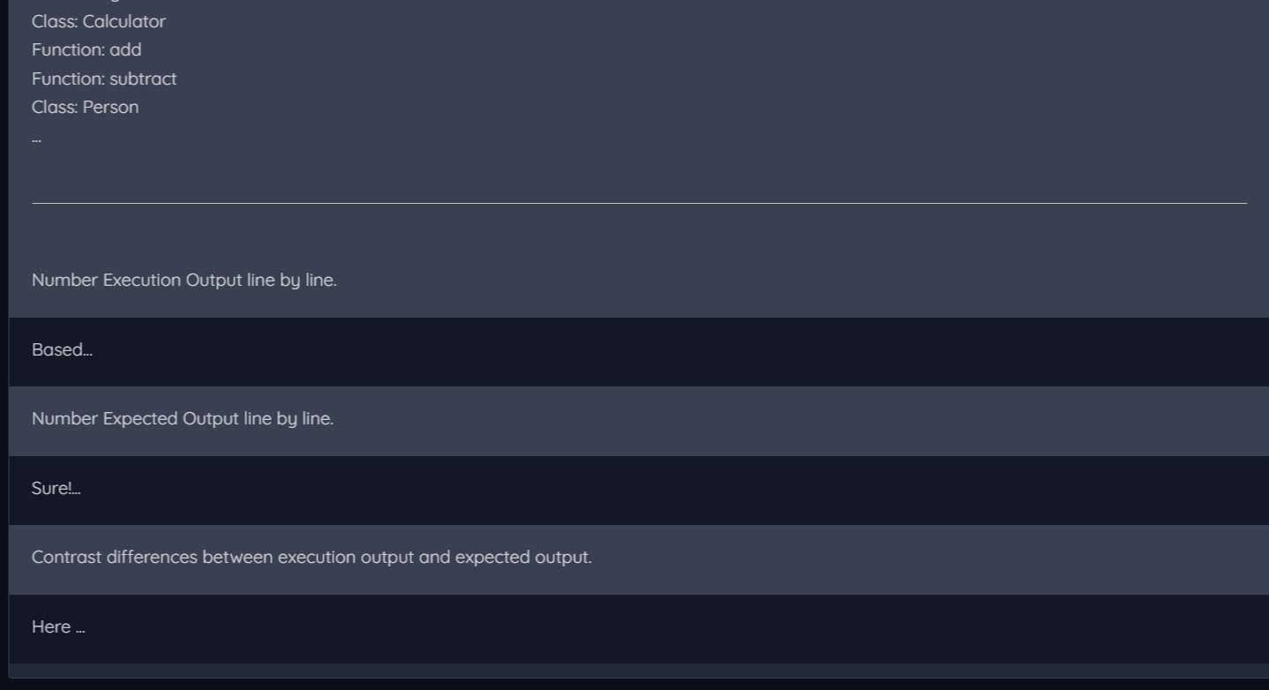Viewport: 1269px width, 690px height.
Task: Click the horizontal divider line
Action: [639, 203]
